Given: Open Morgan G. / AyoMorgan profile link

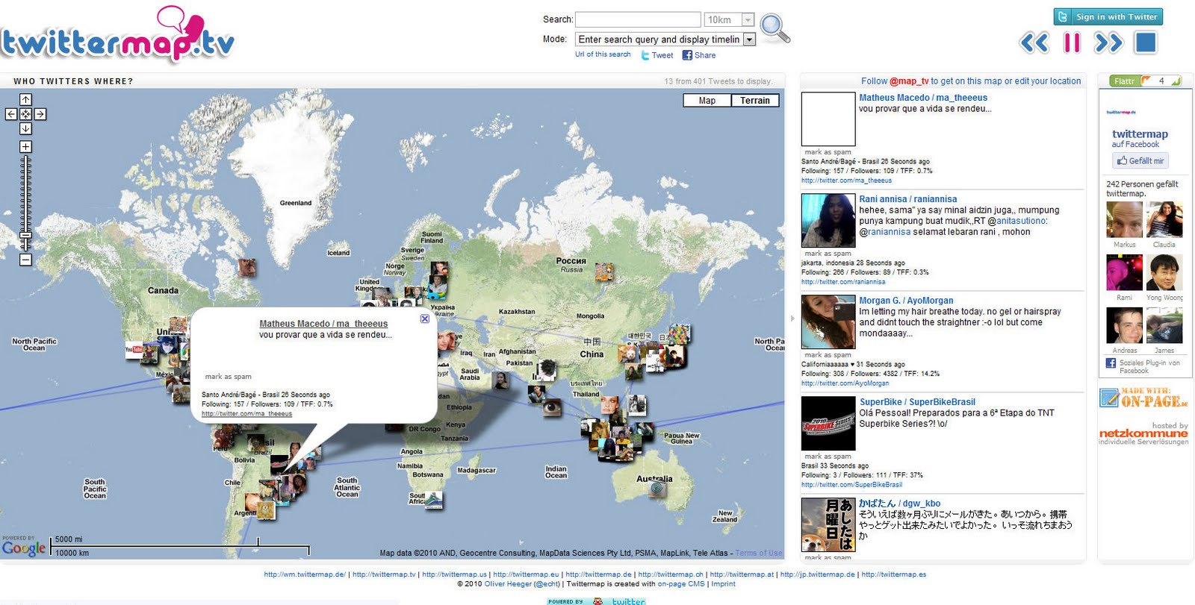Looking at the screenshot, I should pyautogui.click(x=906, y=301).
